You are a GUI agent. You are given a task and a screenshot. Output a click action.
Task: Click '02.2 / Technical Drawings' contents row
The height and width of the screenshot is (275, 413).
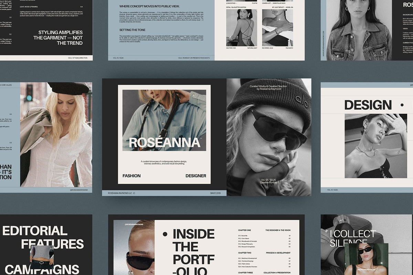(x=264, y=261)
